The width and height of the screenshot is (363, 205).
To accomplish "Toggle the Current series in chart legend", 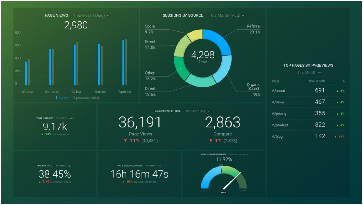I will point(63,98).
